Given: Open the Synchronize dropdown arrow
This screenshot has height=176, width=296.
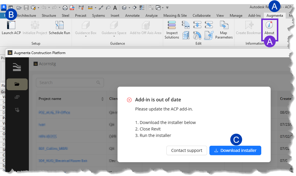Looking at the screenshot, I should click(38, 8).
